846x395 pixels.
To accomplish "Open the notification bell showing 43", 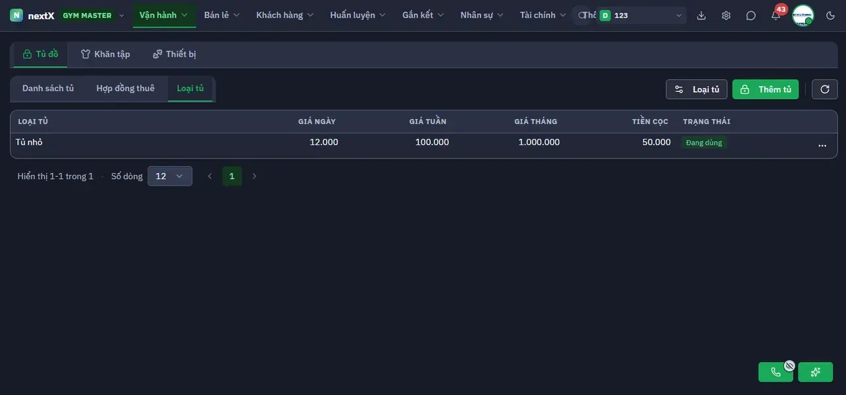I will coord(776,15).
